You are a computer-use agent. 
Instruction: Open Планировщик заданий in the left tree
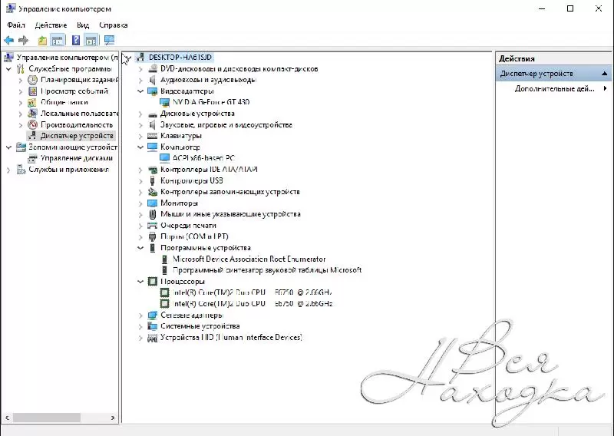click(79, 80)
